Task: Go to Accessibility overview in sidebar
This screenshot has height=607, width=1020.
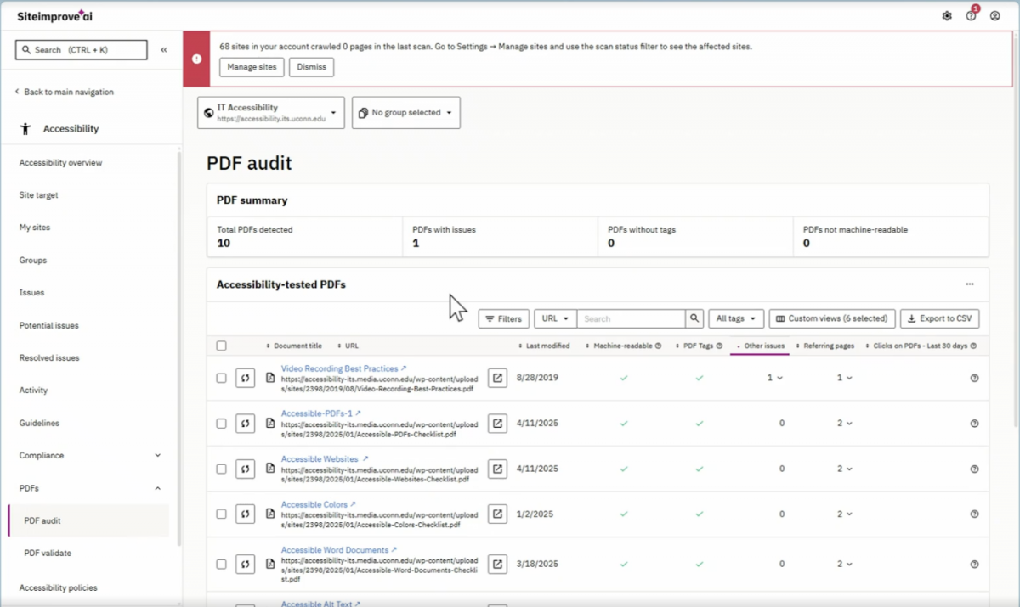Action: (x=60, y=162)
